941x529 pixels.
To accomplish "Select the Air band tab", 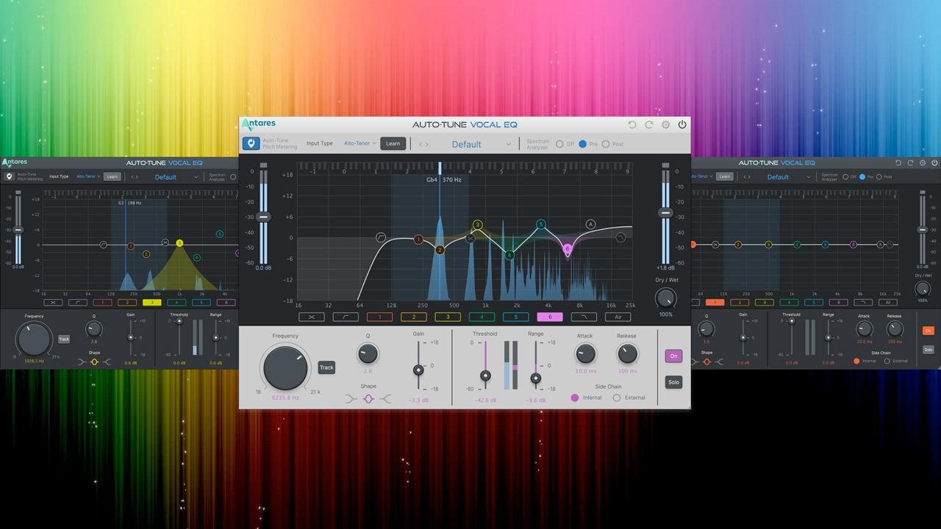I will coord(618,317).
